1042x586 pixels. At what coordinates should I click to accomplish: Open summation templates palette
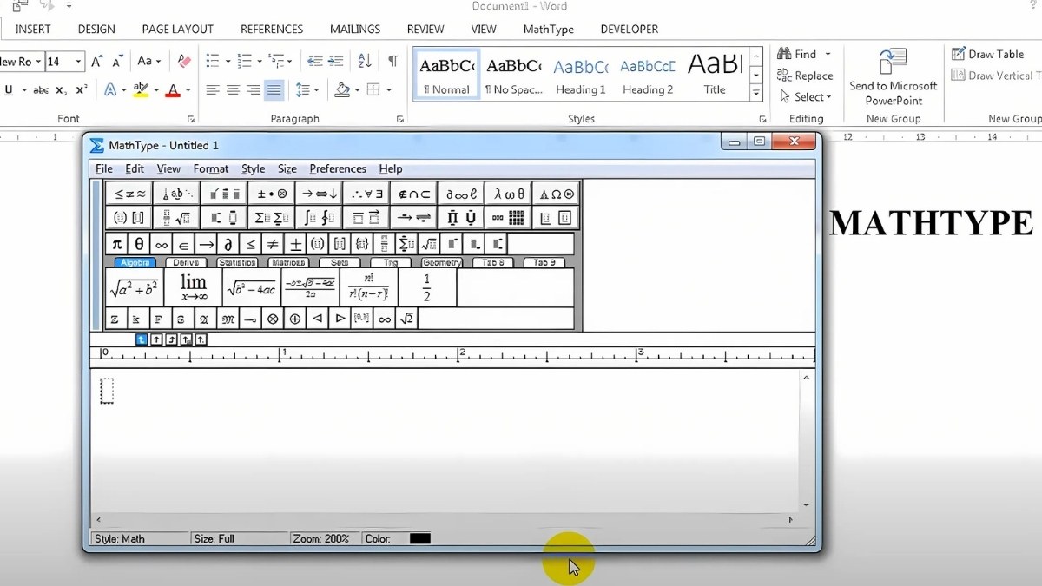[272, 218]
